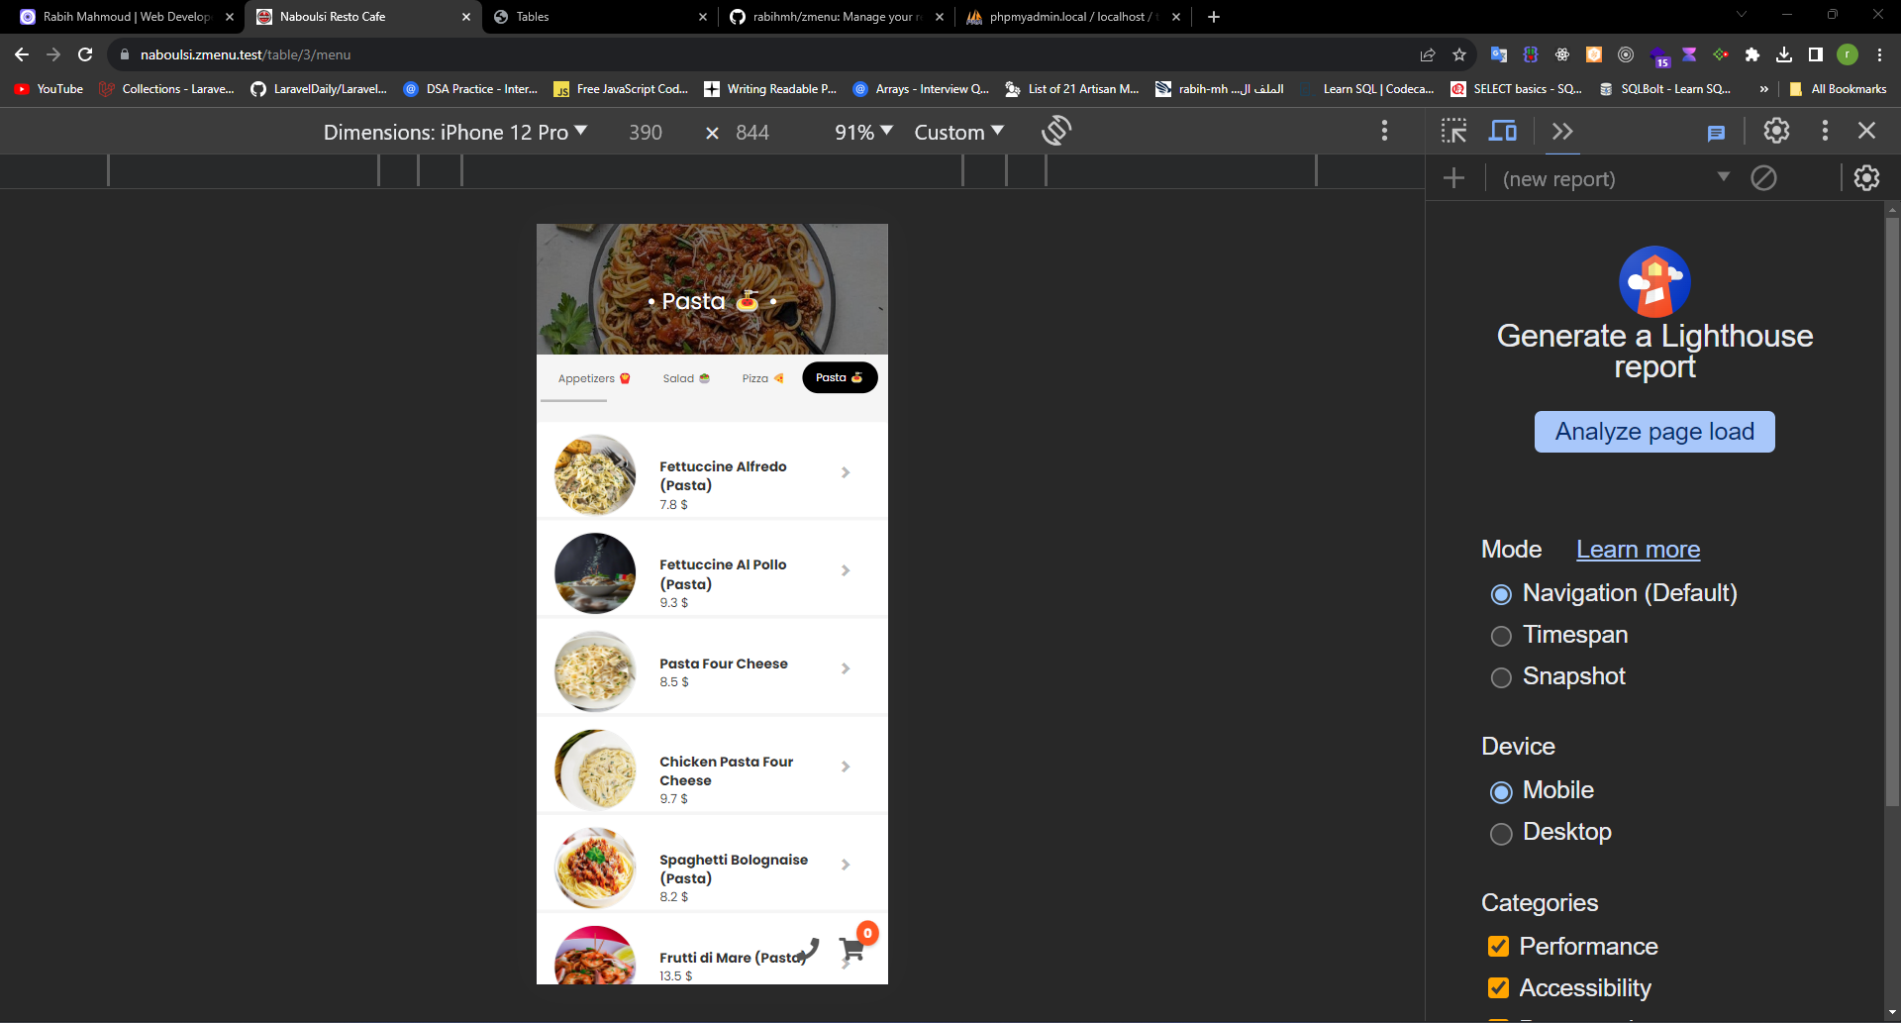Open Fettuccine Alfredo item chevron
The image size is (1901, 1023).
846,472
